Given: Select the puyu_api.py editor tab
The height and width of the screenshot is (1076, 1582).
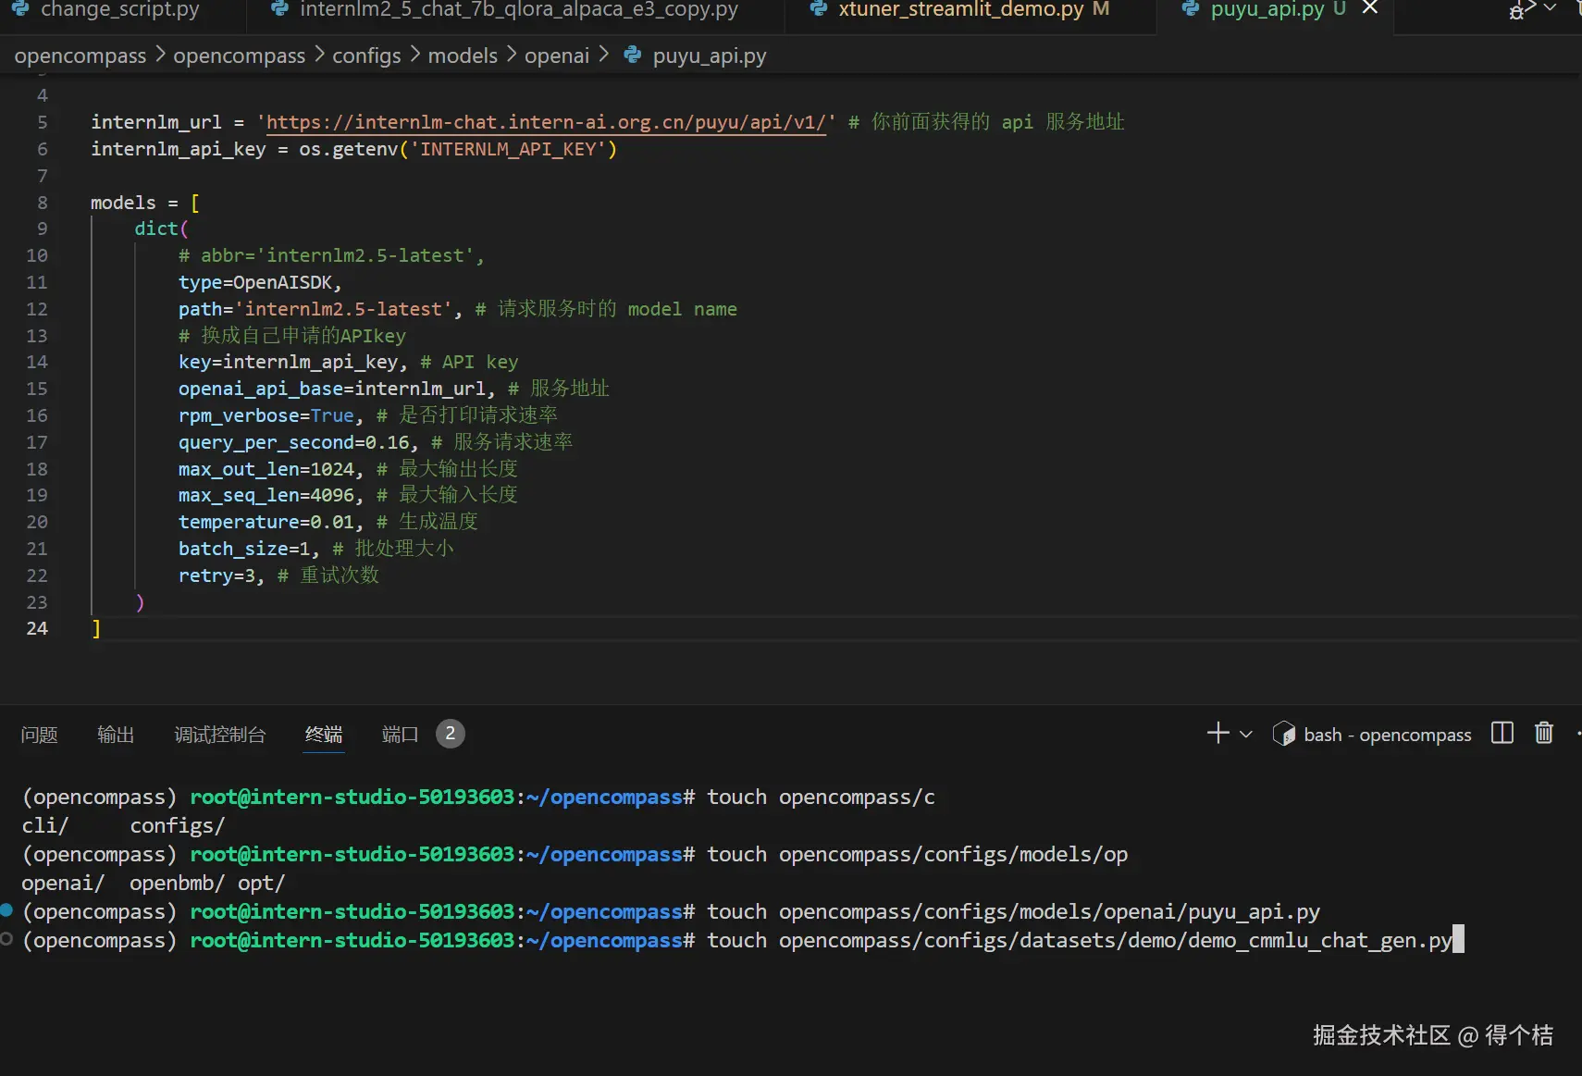Looking at the screenshot, I should point(1267,10).
